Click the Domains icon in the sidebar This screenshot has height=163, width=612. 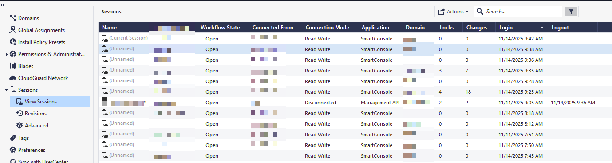point(13,18)
